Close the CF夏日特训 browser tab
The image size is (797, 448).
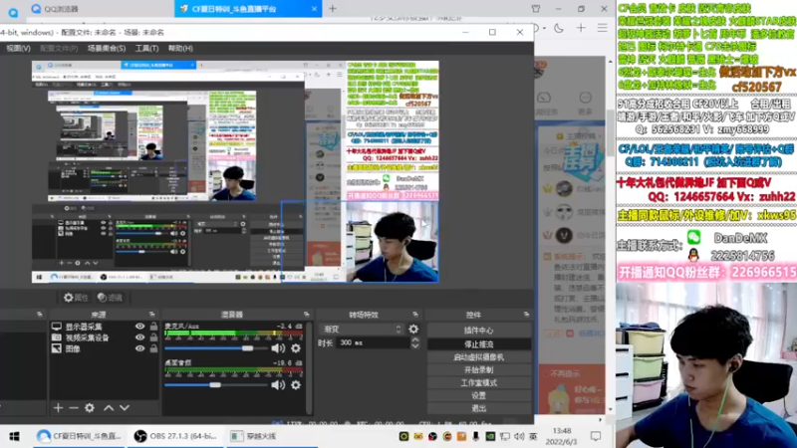(314, 9)
